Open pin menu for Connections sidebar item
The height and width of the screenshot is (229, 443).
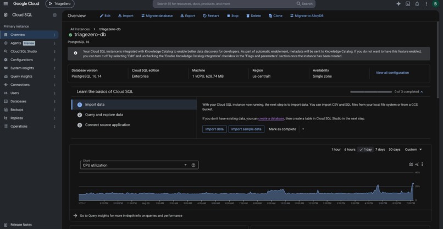54,85
